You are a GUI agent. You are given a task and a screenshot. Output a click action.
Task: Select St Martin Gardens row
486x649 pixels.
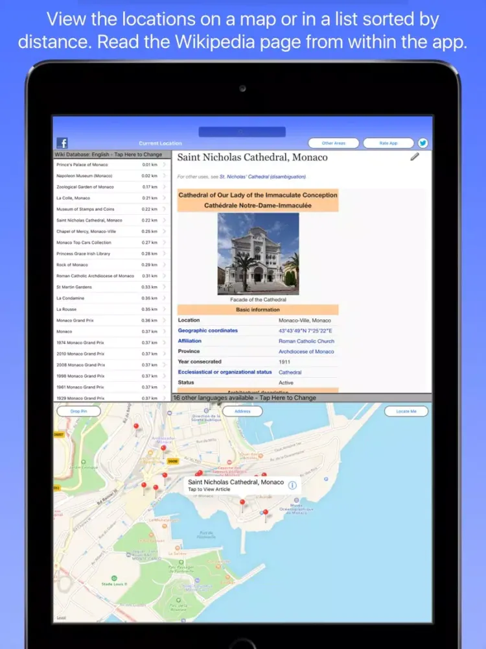point(112,287)
